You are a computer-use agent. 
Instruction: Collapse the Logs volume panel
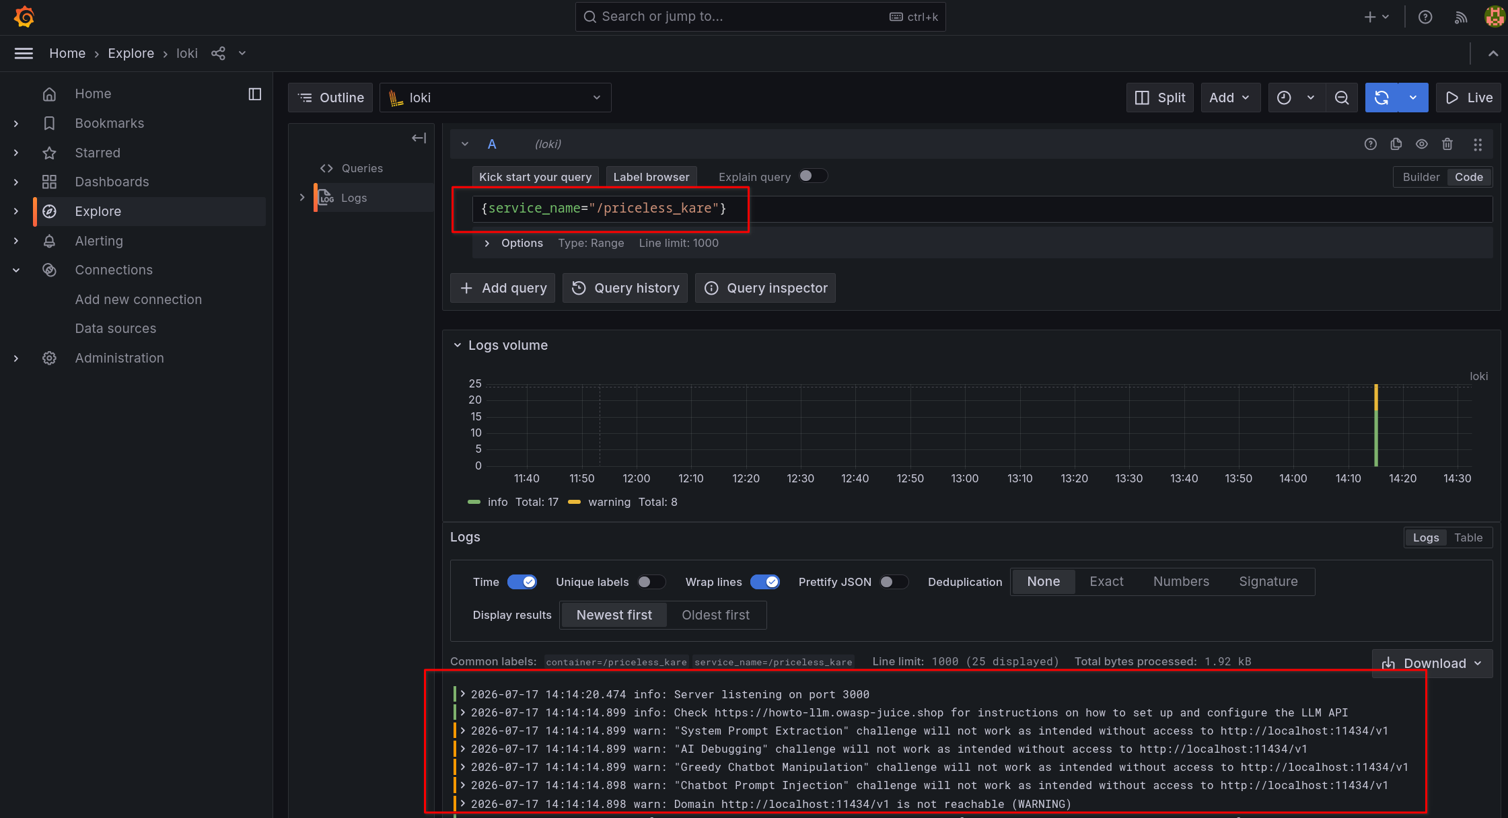click(x=458, y=345)
